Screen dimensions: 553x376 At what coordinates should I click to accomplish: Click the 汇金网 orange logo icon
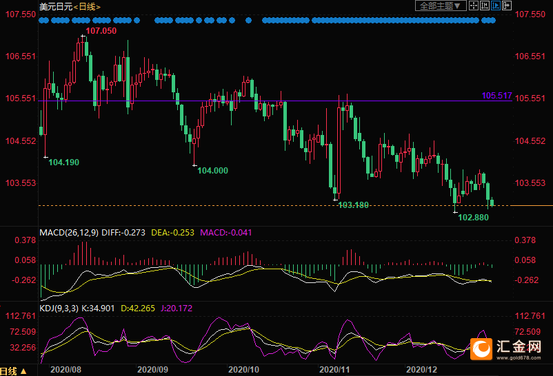tap(481, 349)
